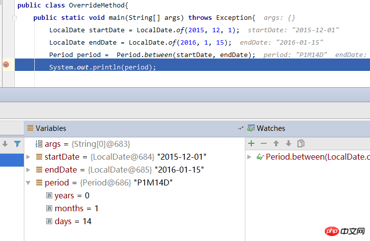Viewport: 370px width, 241px height.
Task: Click the down arrow icon in the frames panel
Action: pos(5,144)
